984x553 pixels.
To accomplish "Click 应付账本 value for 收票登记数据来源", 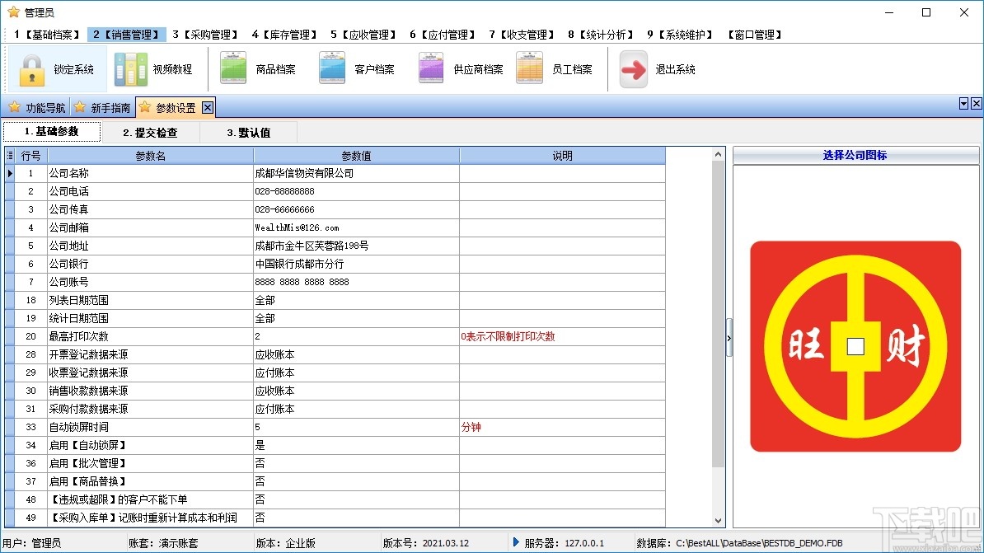I will pos(357,373).
